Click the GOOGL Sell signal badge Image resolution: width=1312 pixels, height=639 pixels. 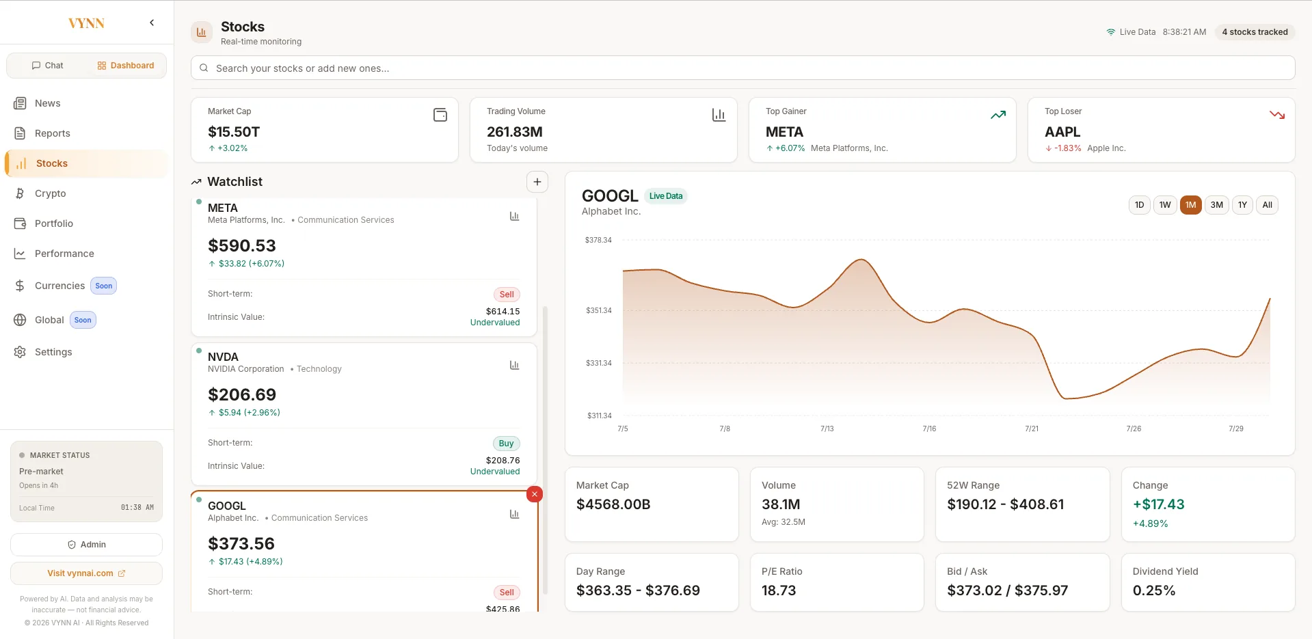point(507,593)
